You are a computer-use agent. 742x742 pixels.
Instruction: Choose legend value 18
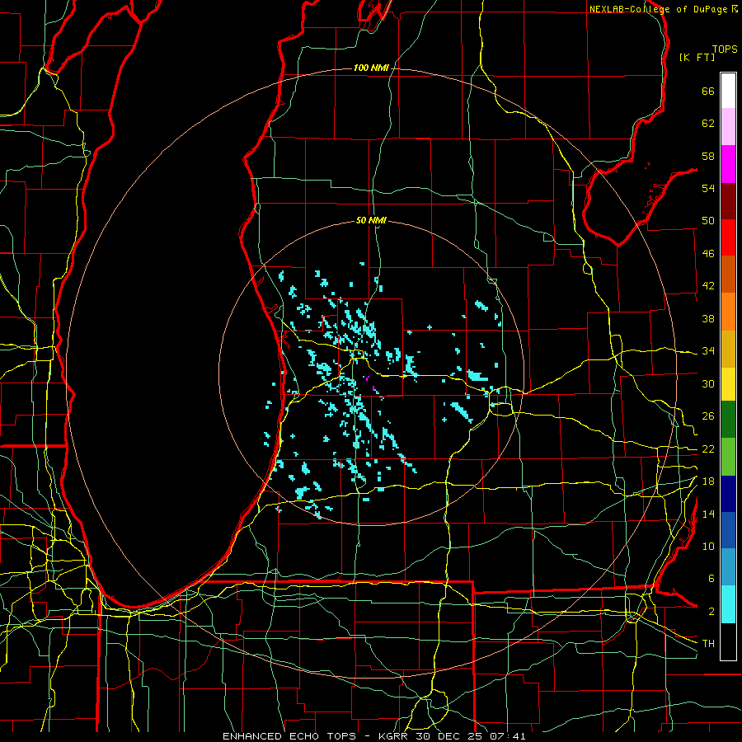708,481
